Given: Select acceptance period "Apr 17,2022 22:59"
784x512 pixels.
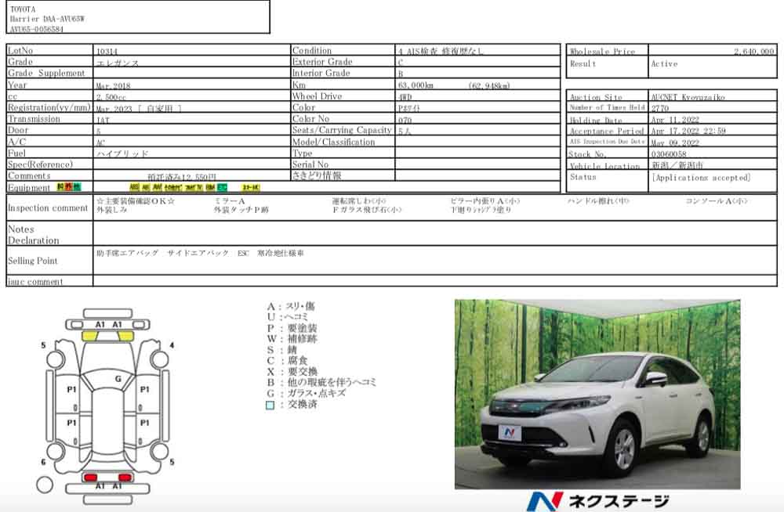Looking at the screenshot, I should click(x=688, y=132).
